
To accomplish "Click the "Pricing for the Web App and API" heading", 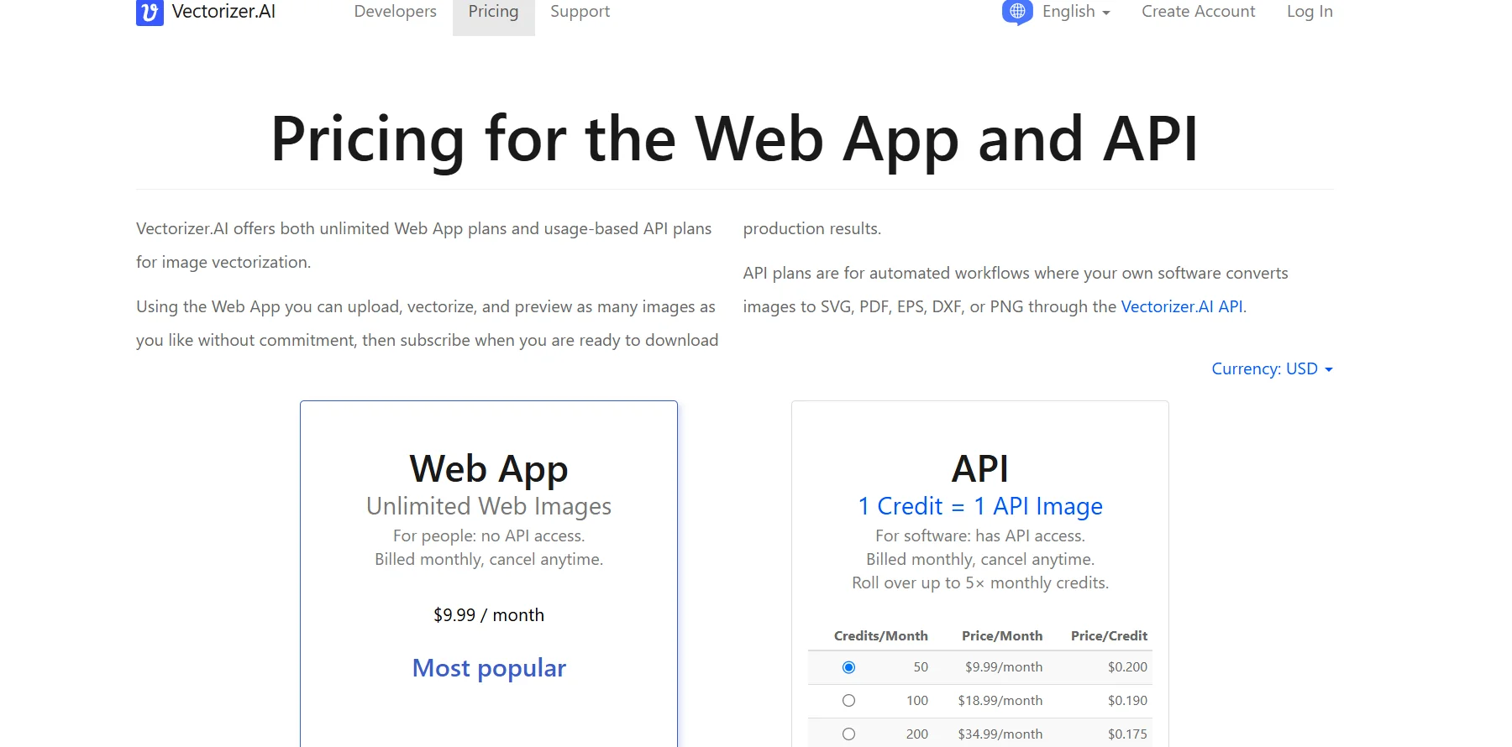I will coord(734,138).
